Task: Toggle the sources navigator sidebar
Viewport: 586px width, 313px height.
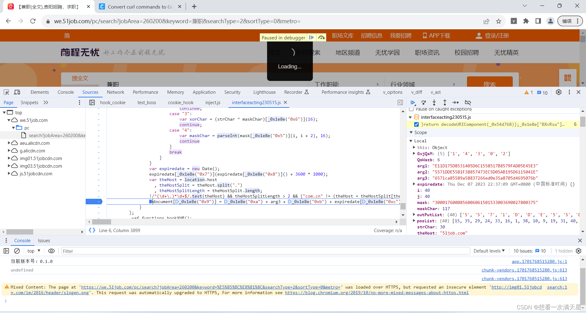Action: tap(92, 103)
